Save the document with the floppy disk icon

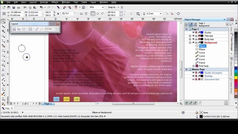(14, 7)
